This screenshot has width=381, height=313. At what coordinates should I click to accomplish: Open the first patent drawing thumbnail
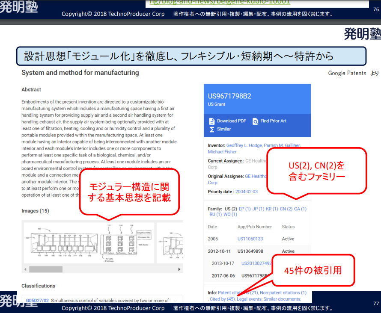pyautogui.click(x=89, y=243)
